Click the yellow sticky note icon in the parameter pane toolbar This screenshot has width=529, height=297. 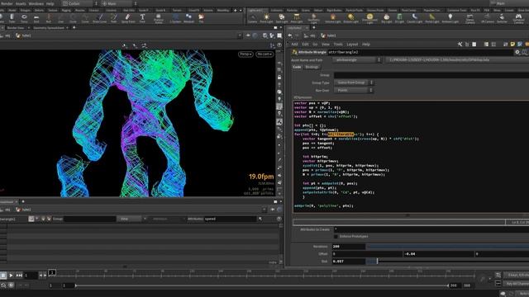[512, 44]
